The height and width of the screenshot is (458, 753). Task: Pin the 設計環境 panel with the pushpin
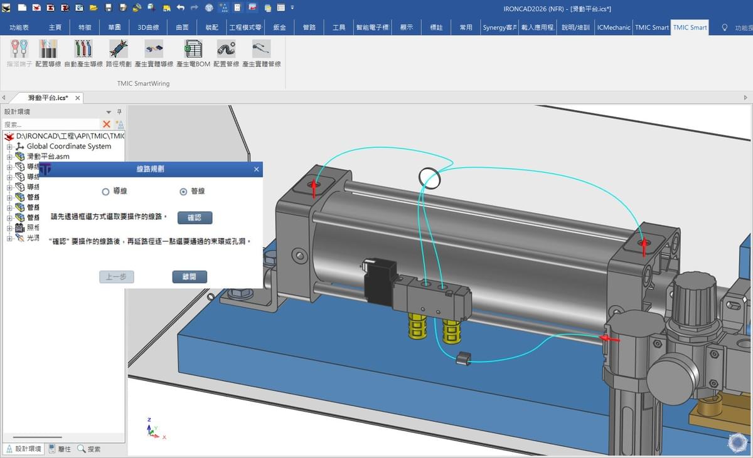pos(119,112)
